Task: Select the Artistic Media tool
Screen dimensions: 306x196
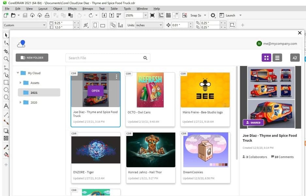Action: tap(6, 75)
